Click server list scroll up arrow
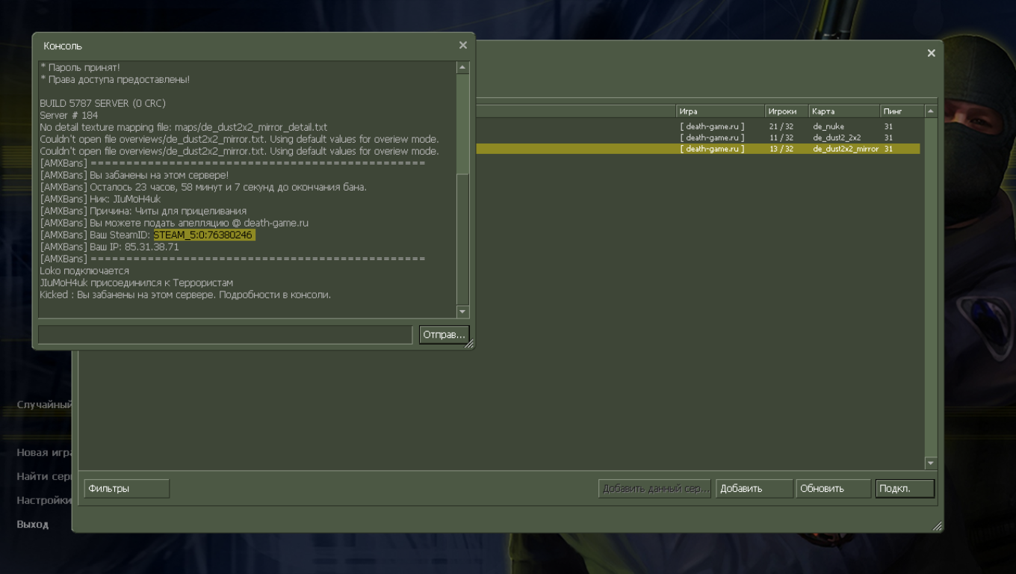 click(x=930, y=111)
